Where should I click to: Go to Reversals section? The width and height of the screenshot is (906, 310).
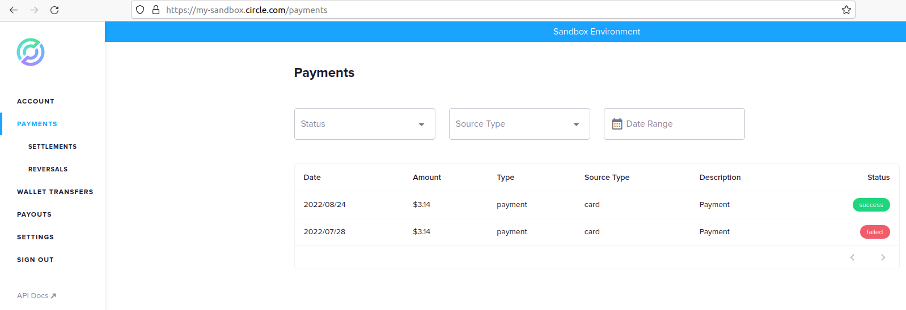48,169
